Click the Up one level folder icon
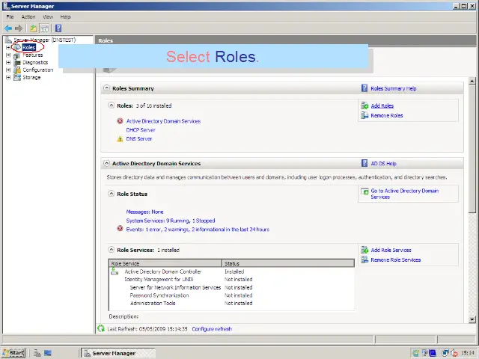This screenshot has width=479, height=359. pos(33,28)
